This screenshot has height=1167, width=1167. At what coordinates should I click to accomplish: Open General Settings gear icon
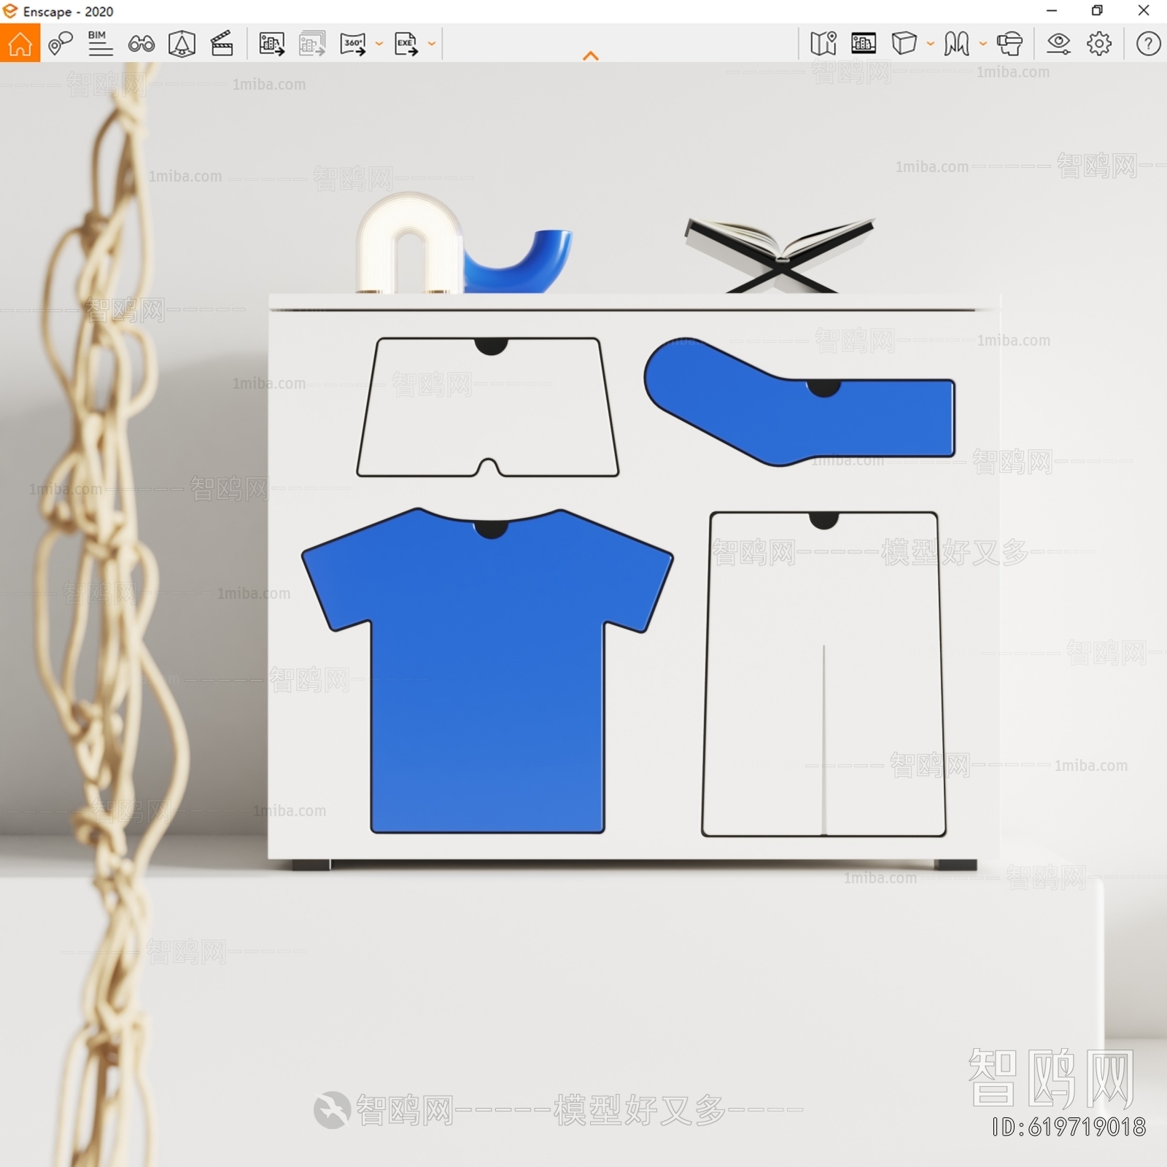1099,44
